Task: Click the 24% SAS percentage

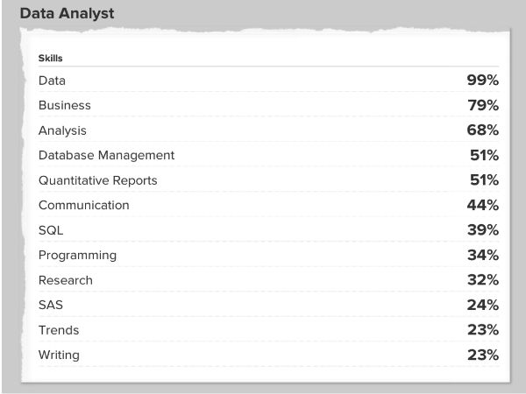Action: [x=482, y=306]
